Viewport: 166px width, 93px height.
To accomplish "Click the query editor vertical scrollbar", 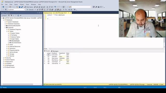I will tap(164, 40).
